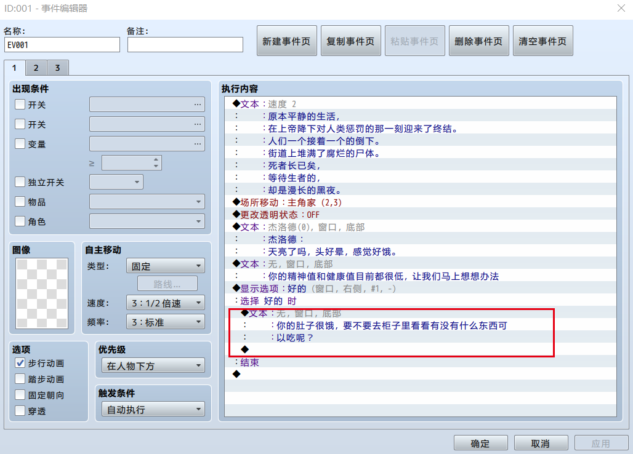Viewport: 633px width, 454px height.
Task: Open the 独立开关 dropdown
Action: (x=116, y=182)
